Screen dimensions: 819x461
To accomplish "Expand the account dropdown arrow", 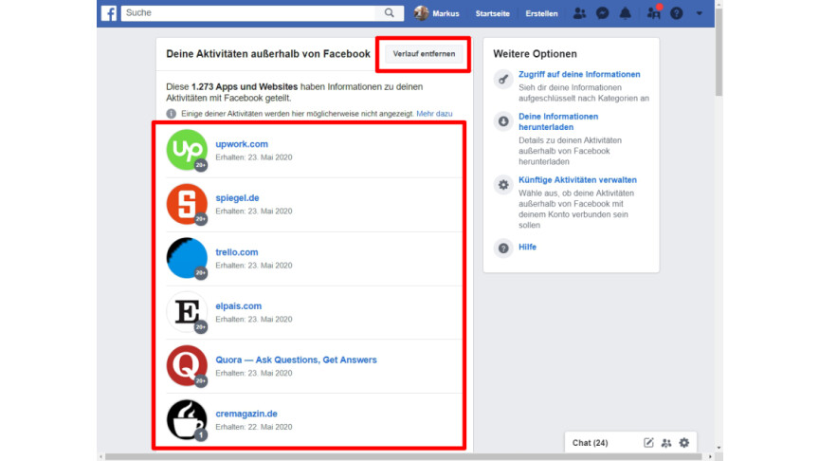I will click(699, 13).
